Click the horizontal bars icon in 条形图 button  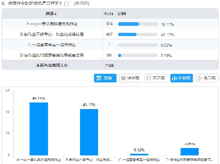(200, 78)
